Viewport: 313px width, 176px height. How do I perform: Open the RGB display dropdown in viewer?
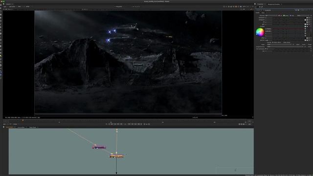pyautogui.click(x=20, y=6)
